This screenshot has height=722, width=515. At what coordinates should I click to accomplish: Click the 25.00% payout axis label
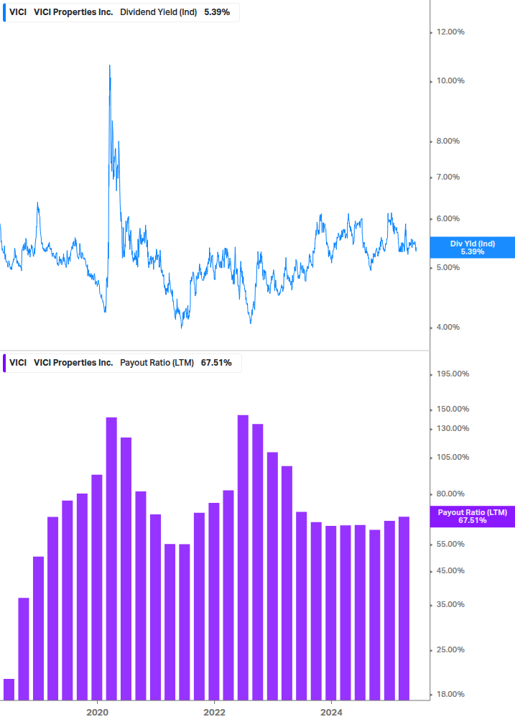[450, 649]
